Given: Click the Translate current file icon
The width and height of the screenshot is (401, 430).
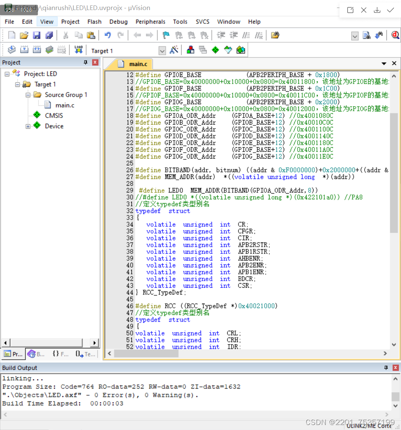Looking at the screenshot, I should pyautogui.click(x=12, y=50).
